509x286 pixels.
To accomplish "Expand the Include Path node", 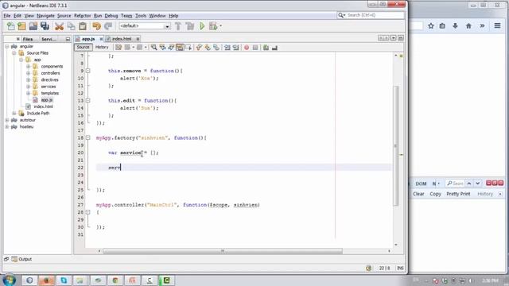I will [14, 113].
